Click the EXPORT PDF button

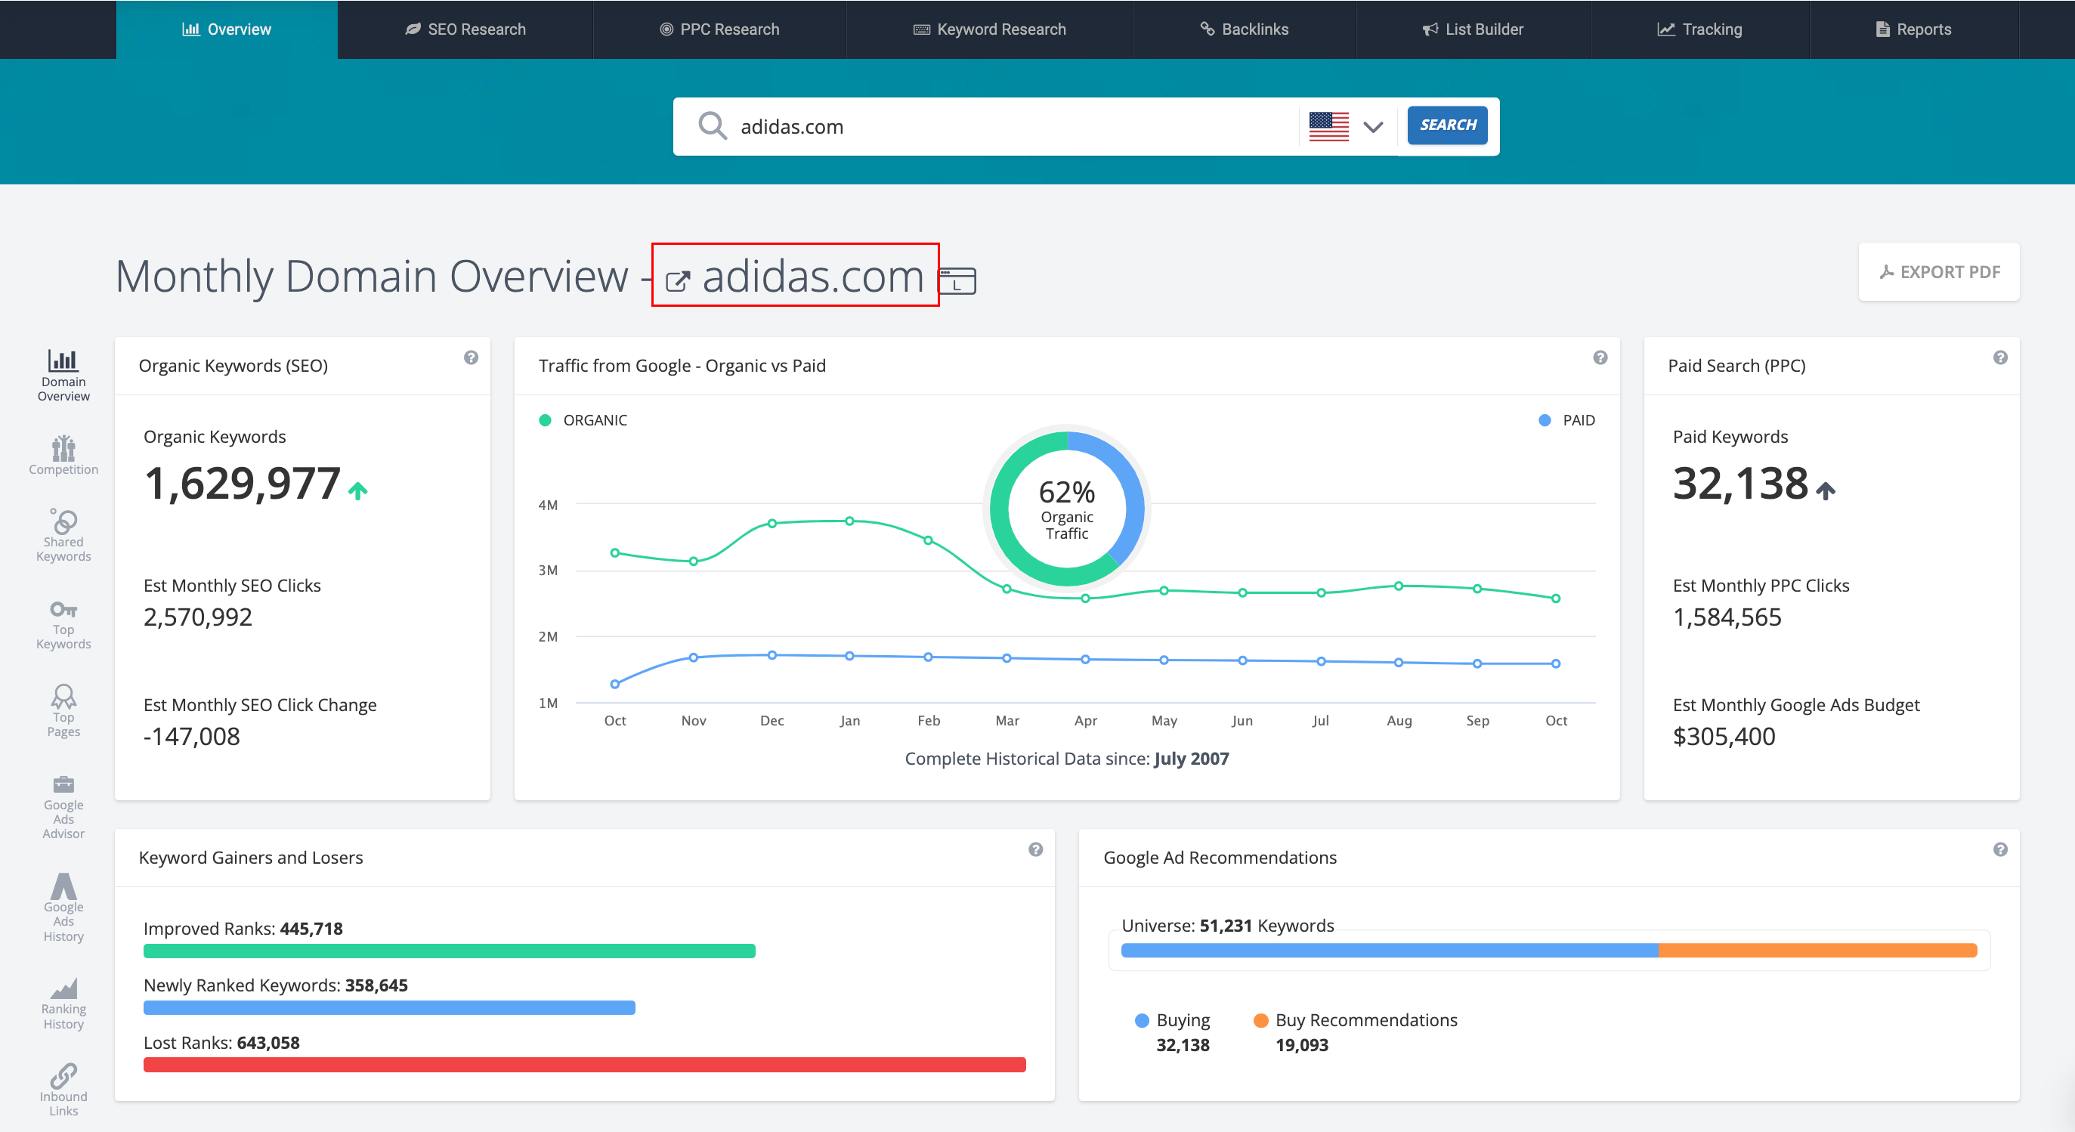1939,271
